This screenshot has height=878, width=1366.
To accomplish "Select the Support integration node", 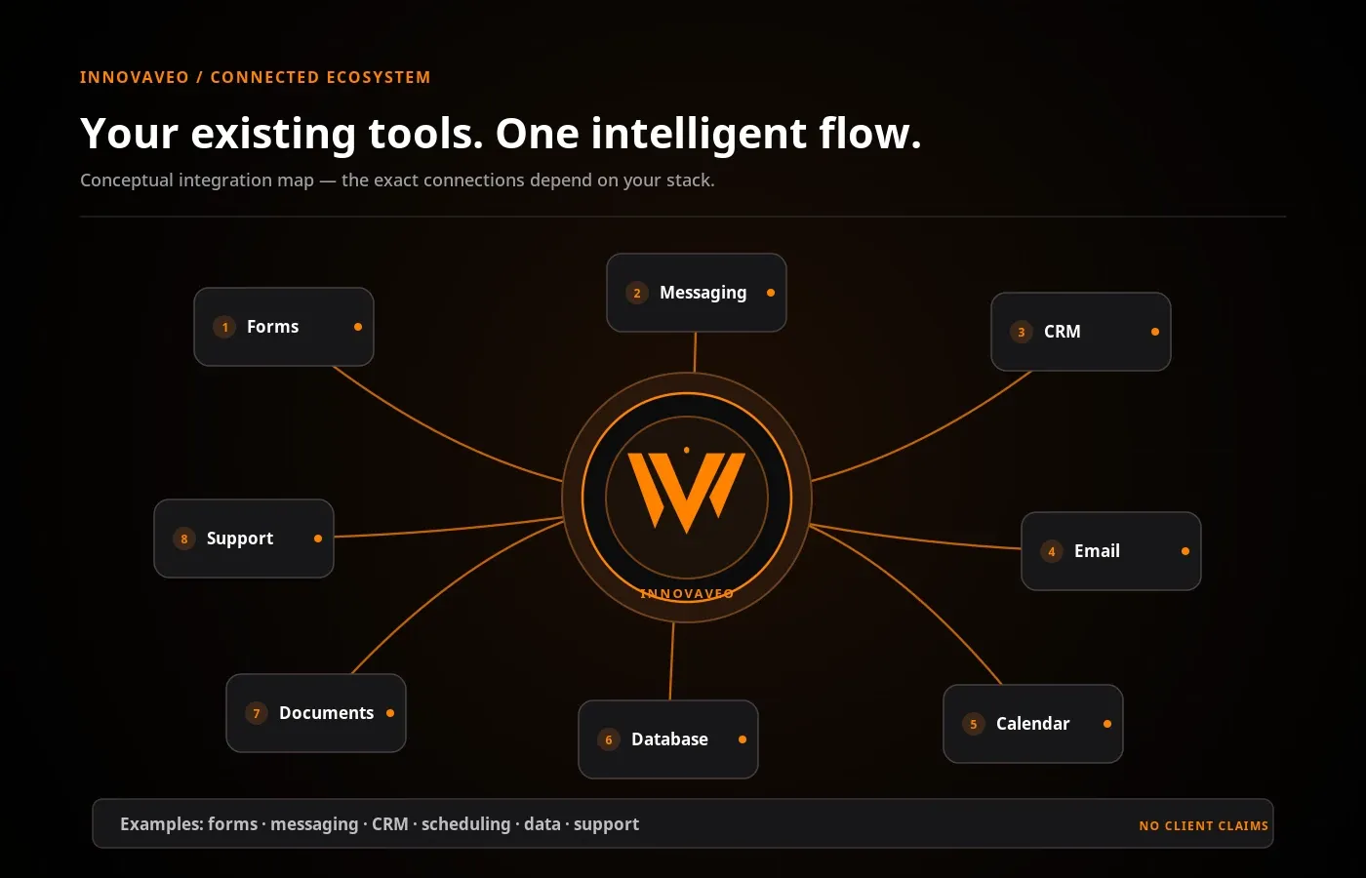I will point(244,539).
